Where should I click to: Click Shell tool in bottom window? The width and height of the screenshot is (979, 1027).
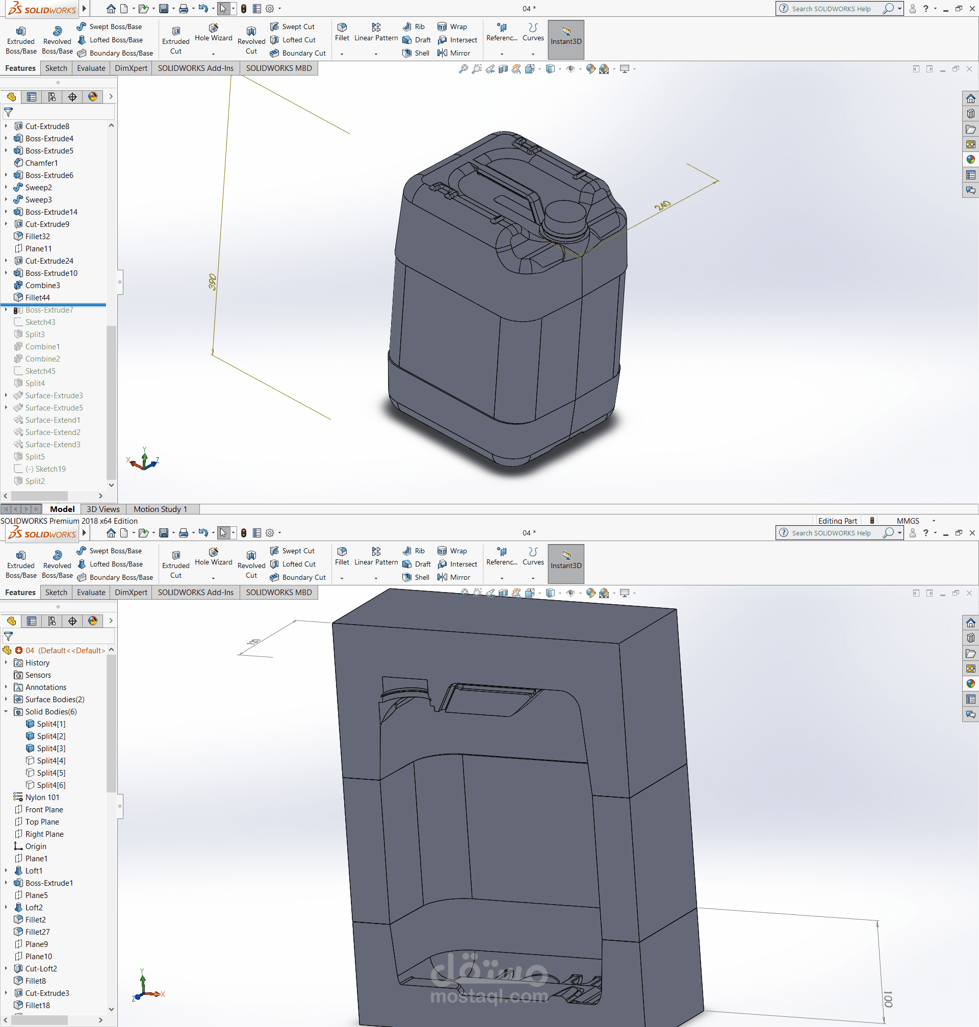[x=416, y=577]
